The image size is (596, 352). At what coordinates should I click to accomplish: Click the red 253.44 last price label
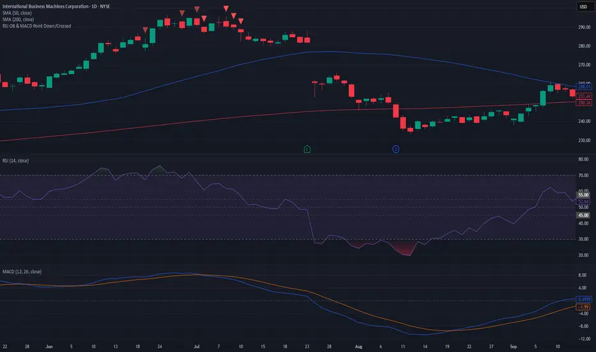click(584, 96)
